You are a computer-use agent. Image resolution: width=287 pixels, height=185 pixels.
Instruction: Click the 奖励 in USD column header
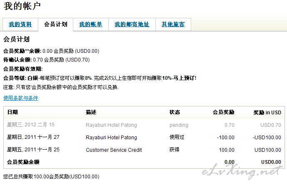(x=267, y=112)
